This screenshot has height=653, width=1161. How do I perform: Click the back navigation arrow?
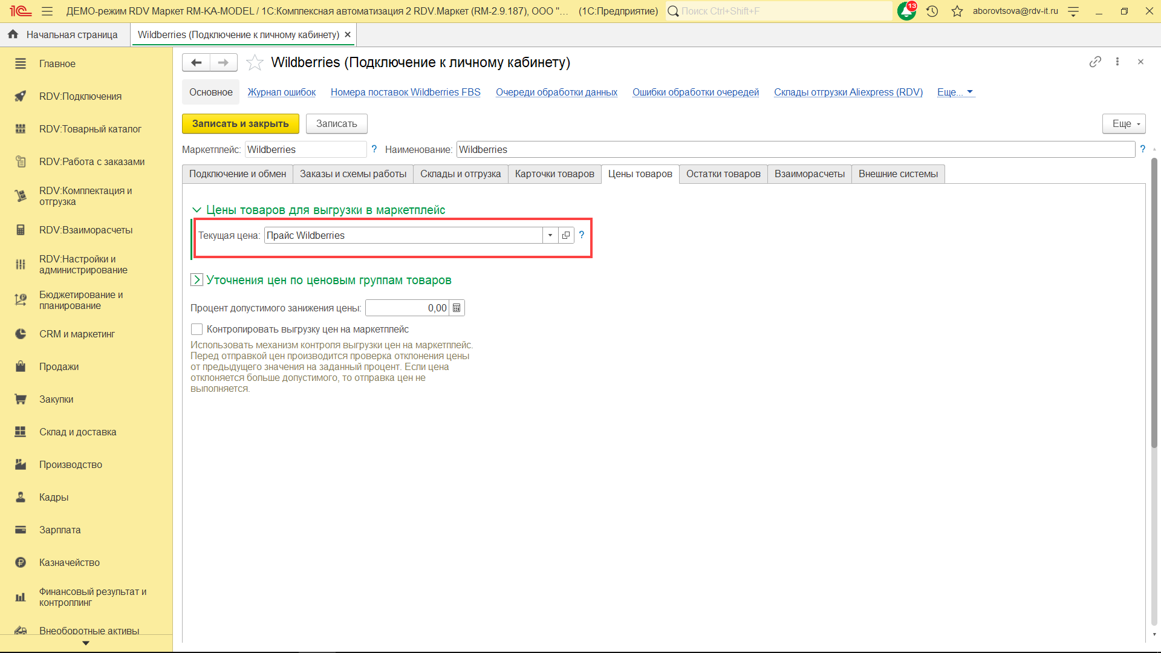click(196, 62)
